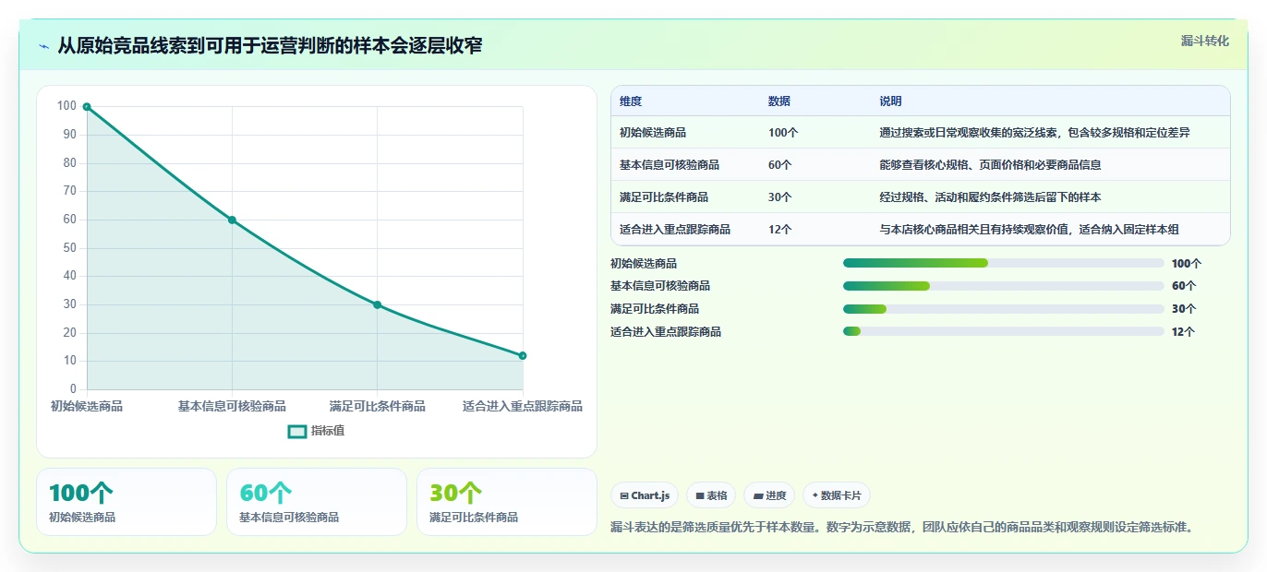This screenshot has width=1267, height=572.
Task: Click the 基本信息可核验商品 label in progress list
Action: 660,286
